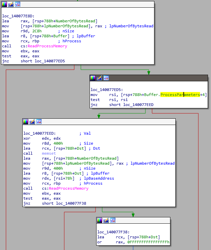Select the label loc_140077E8D:

click(18, 16)
